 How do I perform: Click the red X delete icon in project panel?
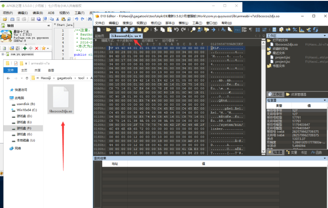point(37,49)
